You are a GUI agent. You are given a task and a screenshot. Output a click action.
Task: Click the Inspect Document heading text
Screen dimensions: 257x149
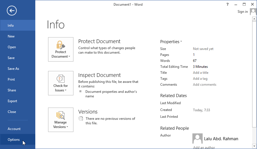100,75
